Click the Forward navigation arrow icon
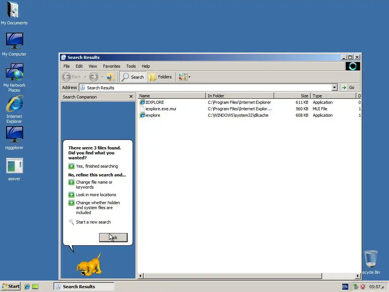 94,77
